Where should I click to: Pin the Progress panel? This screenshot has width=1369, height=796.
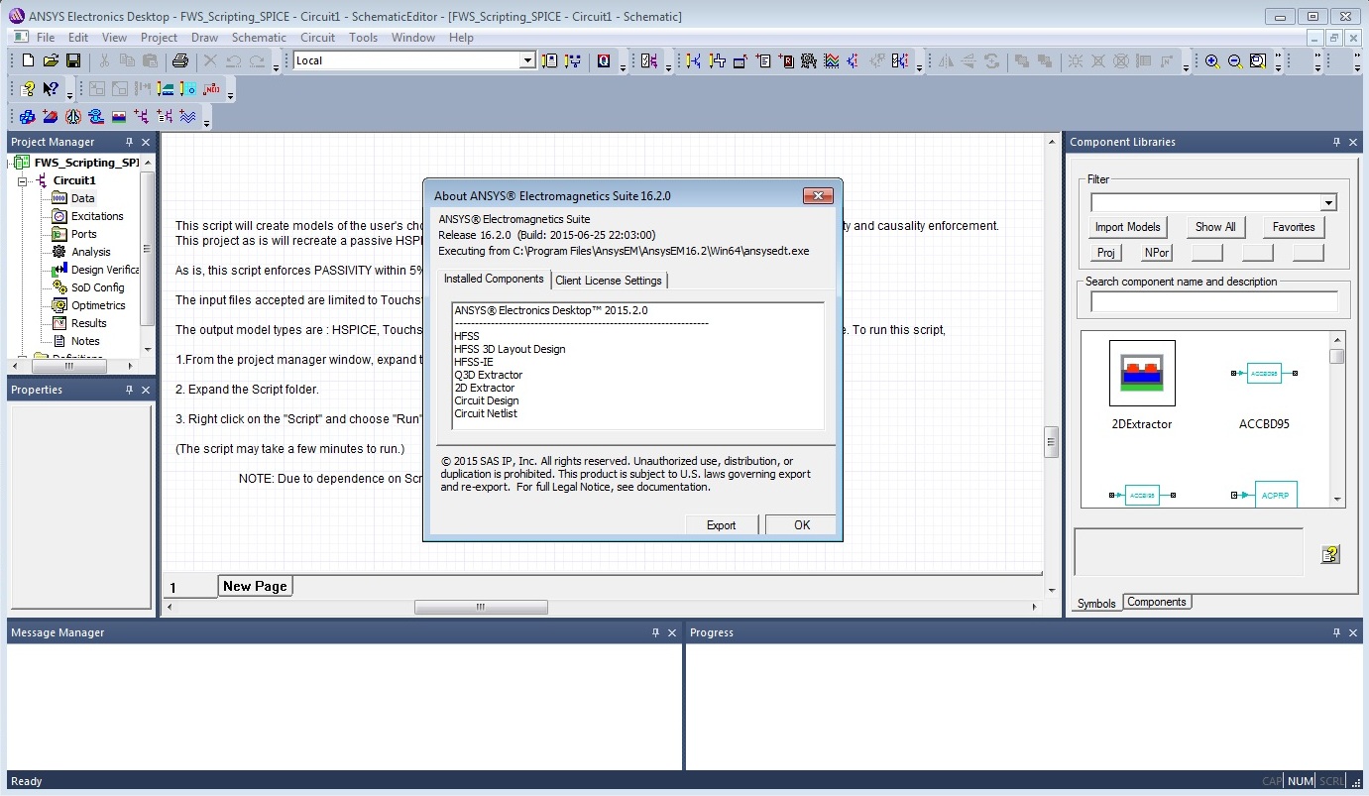(1336, 632)
